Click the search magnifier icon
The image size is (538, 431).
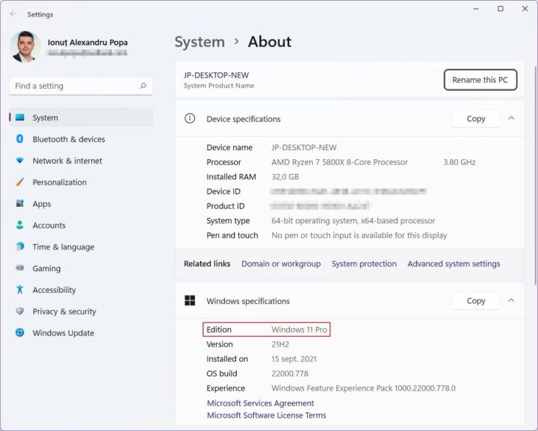coord(143,86)
